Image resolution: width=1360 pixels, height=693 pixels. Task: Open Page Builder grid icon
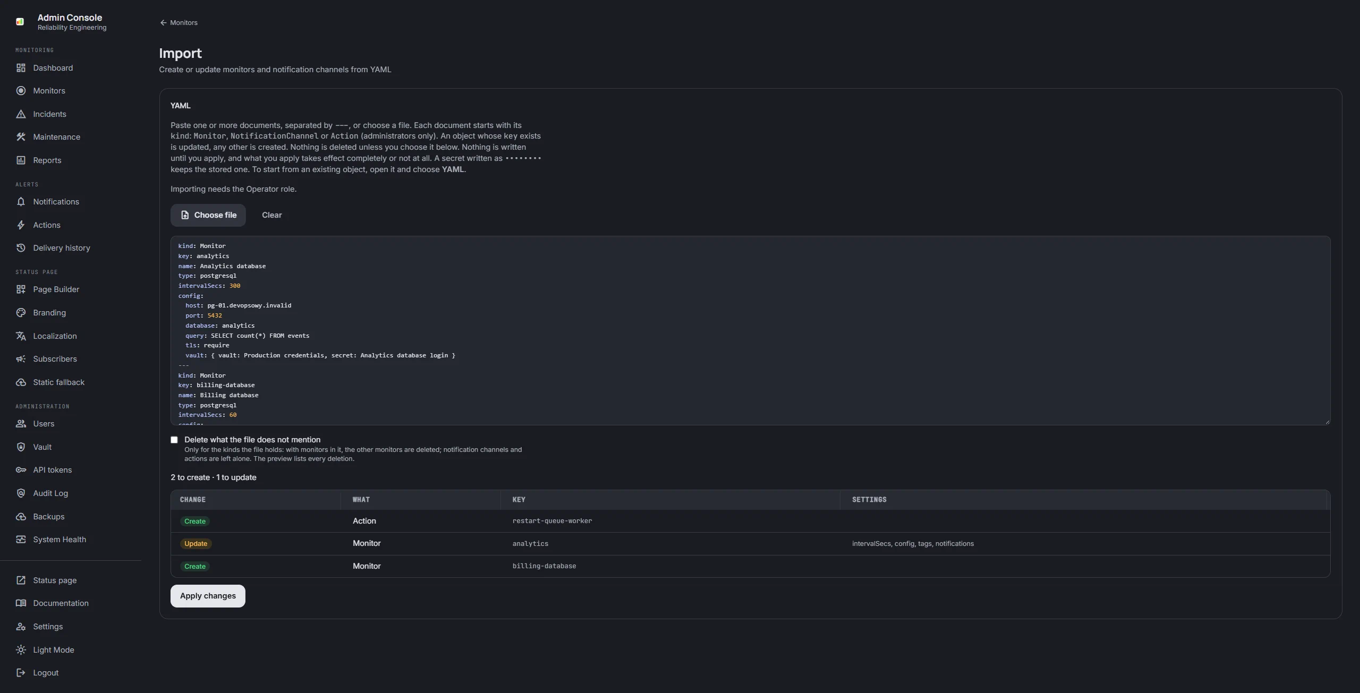(21, 289)
